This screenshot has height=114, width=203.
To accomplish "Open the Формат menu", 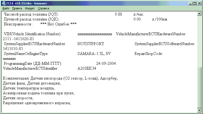I will (x=30, y=8).
